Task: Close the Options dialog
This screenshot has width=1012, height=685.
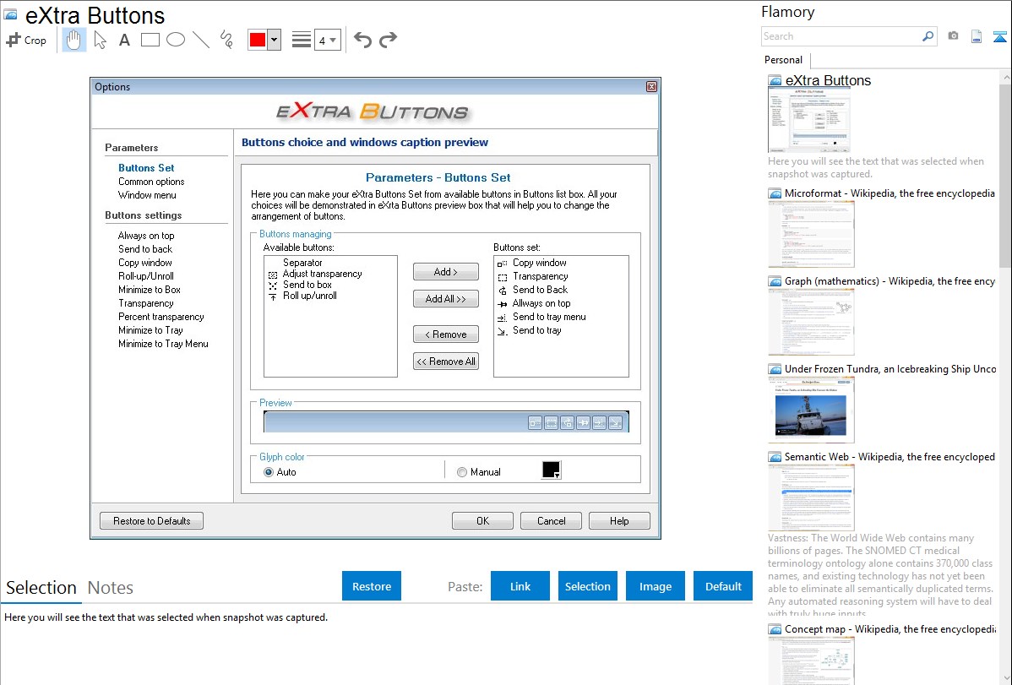Action: [x=651, y=86]
